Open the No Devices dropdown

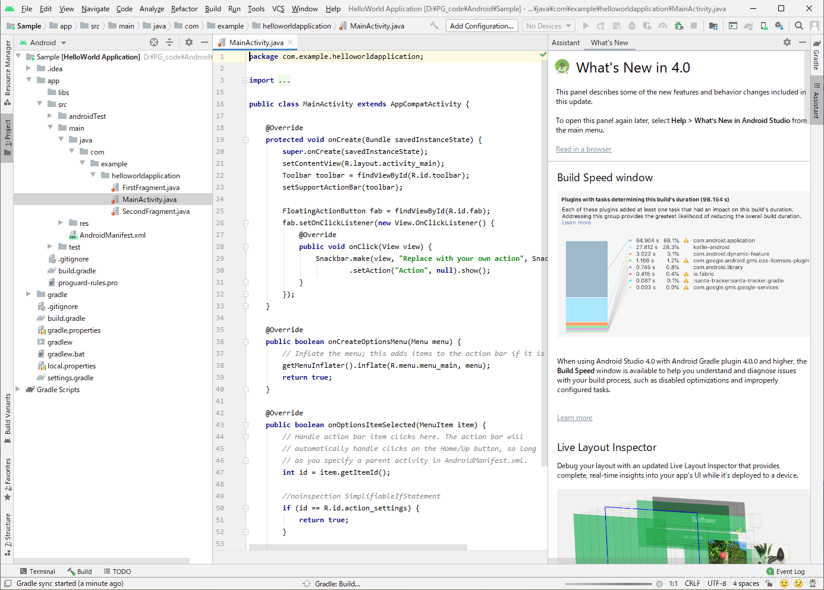(549, 26)
